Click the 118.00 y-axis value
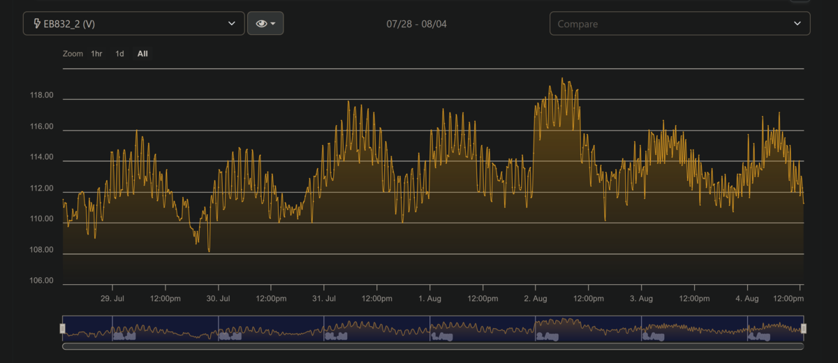The width and height of the screenshot is (838, 363). coord(41,96)
